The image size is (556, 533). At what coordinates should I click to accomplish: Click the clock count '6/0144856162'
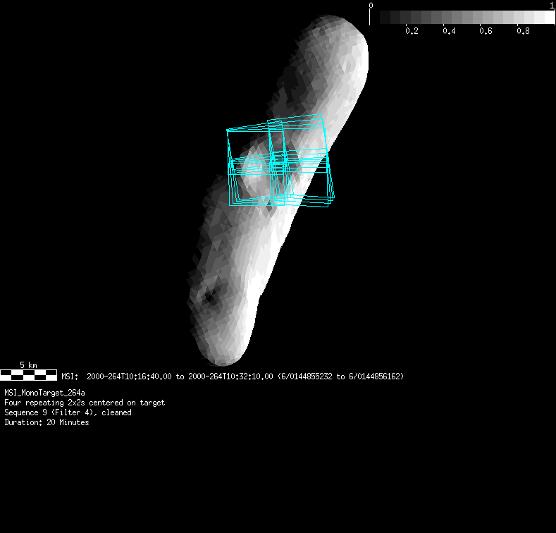click(374, 376)
